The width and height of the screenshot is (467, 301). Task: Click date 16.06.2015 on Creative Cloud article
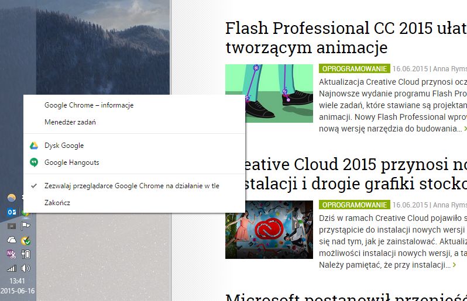410,205
